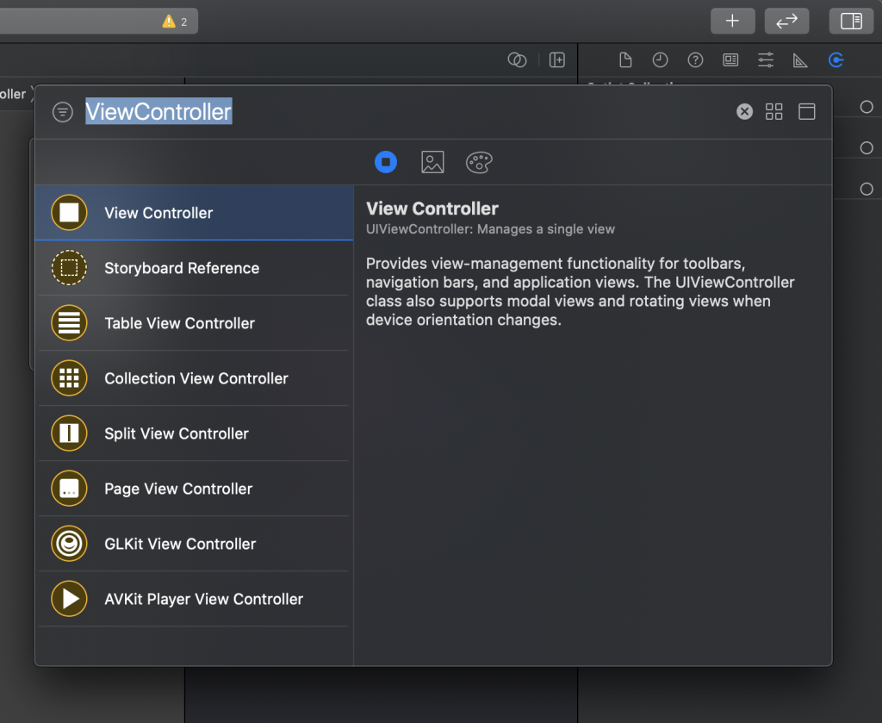Click the yellow warning indicator
Screen dimensions: 882x723
coord(169,22)
